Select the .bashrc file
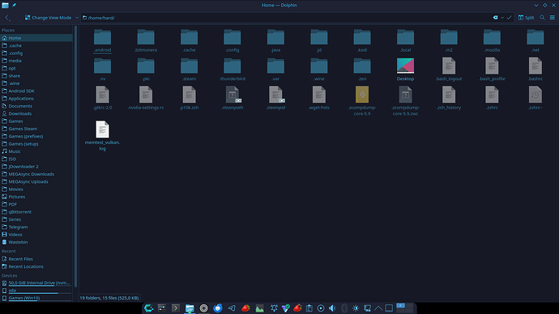559x314 pixels. tap(536, 70)
